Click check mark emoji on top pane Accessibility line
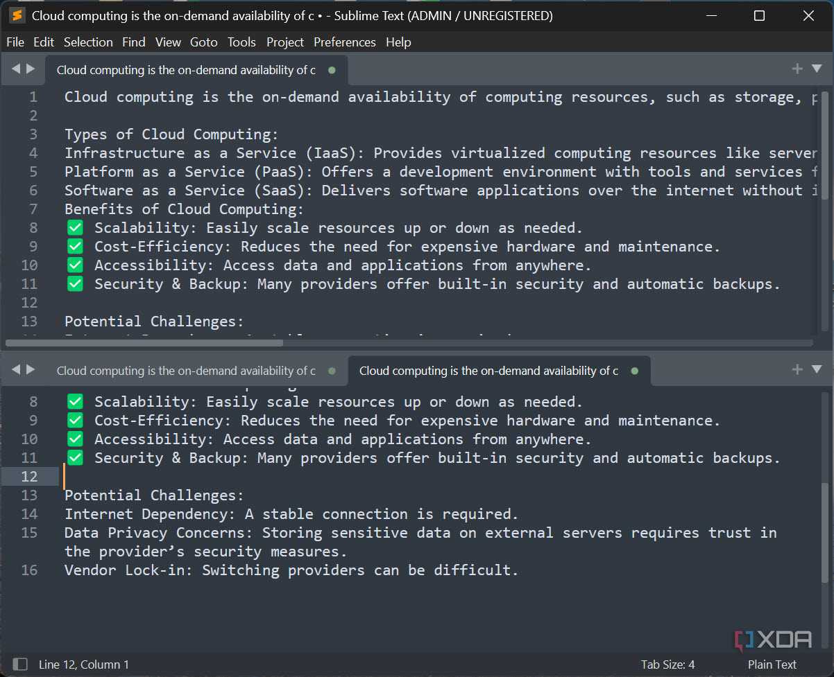This screenshot has width=834, height=677. pos(75,265)
